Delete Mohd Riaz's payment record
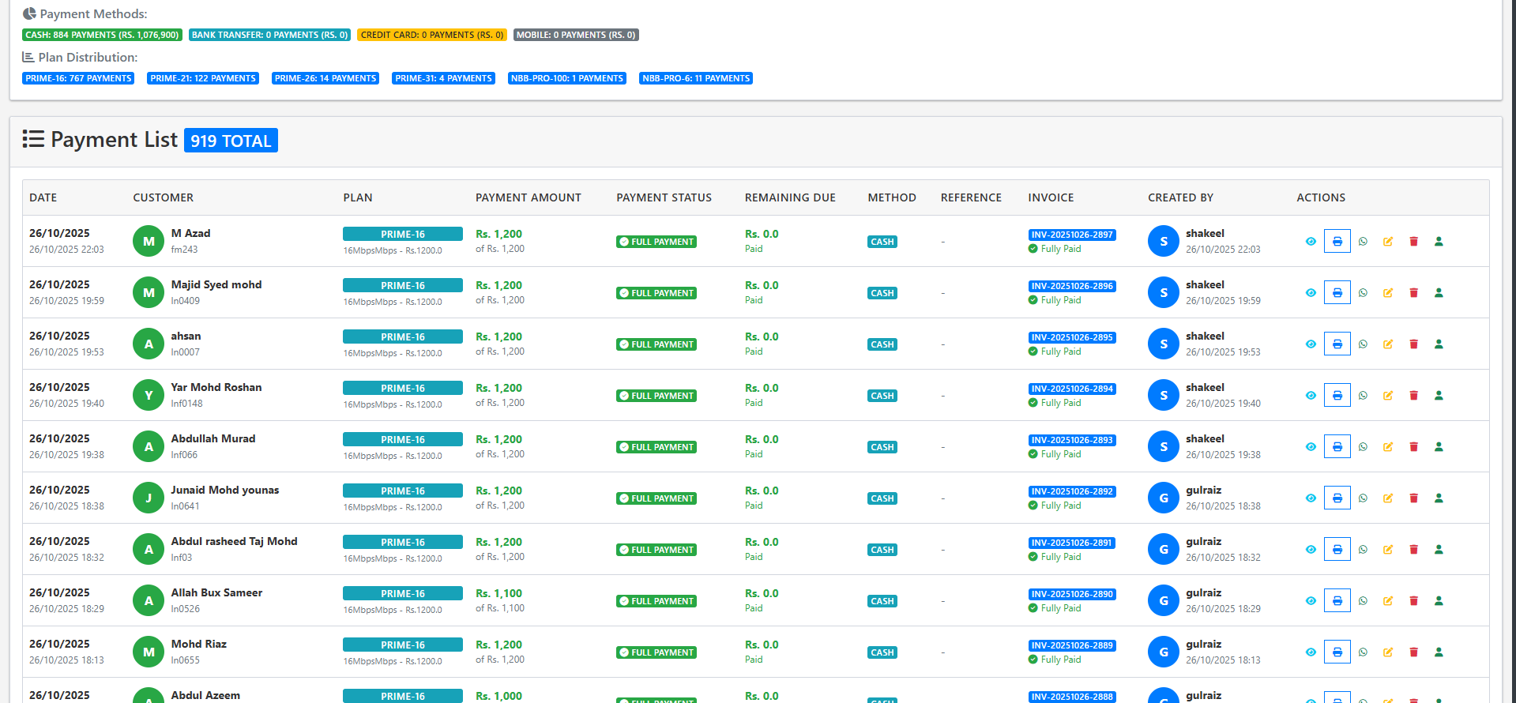Screen dimensions: 1516x703 [x=1413, y=652]
